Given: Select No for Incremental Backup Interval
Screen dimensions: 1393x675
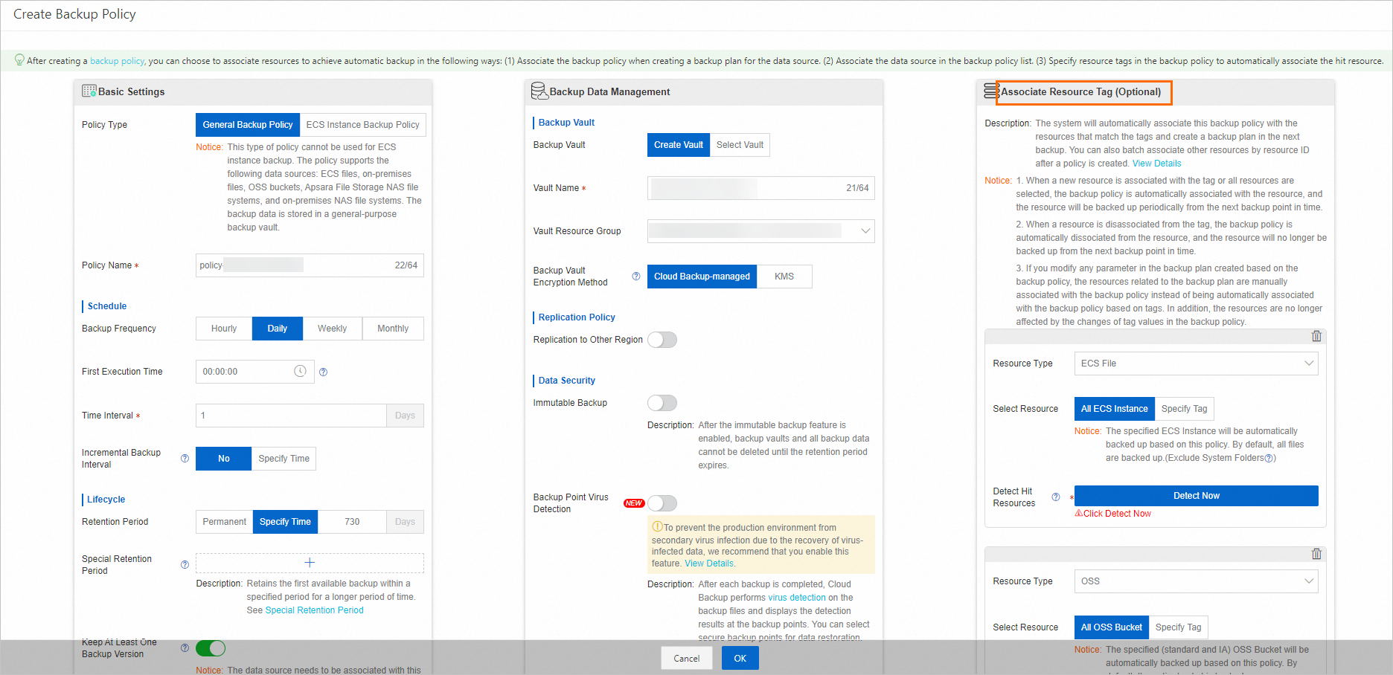Looking at the screenshot, I should tap(224, 459).
